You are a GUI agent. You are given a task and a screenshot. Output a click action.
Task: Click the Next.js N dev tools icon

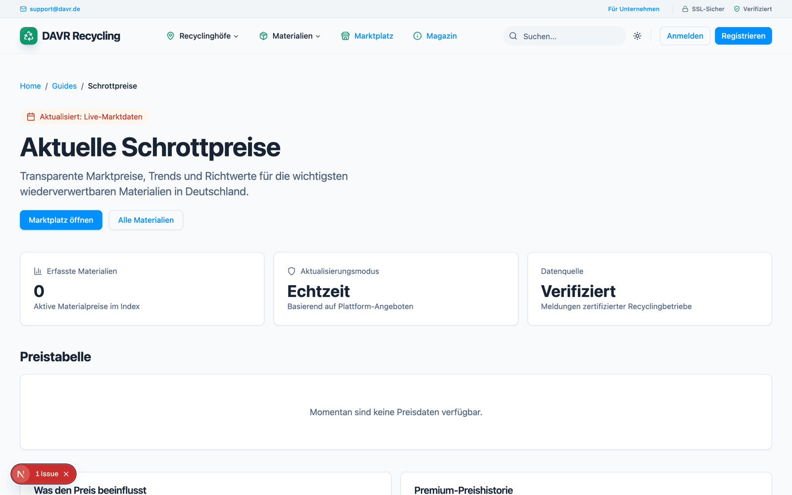tap(21, 474)
